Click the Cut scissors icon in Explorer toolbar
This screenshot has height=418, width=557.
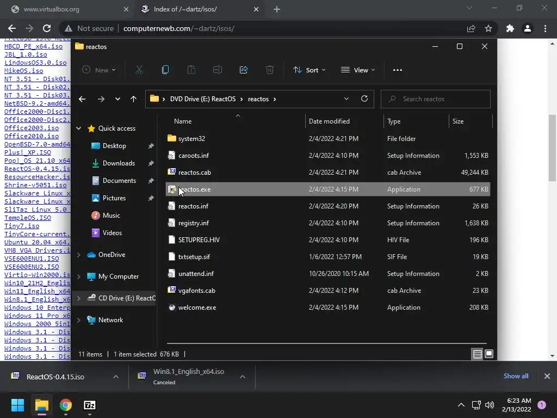[139, 70]
